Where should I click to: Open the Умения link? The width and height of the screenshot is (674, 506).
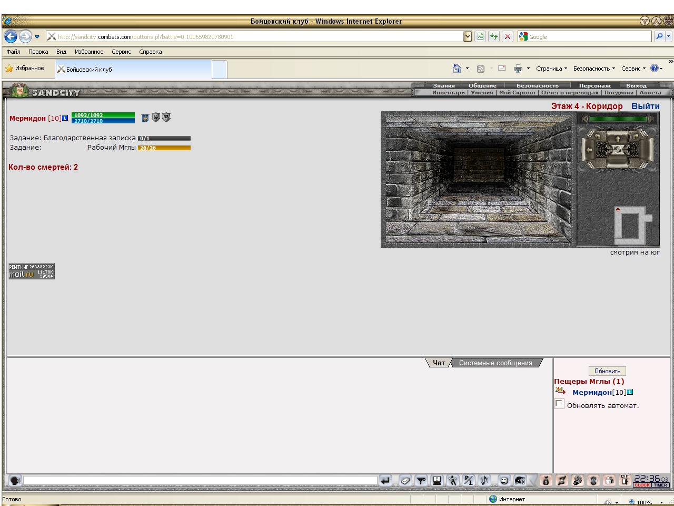(482, 92)
